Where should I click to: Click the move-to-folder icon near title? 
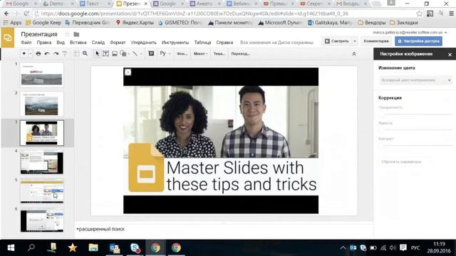(76, 34)
